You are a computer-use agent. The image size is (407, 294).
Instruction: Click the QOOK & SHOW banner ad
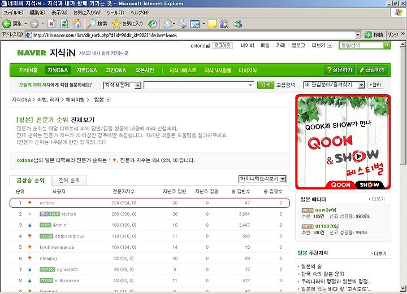[x=343, y=142]
